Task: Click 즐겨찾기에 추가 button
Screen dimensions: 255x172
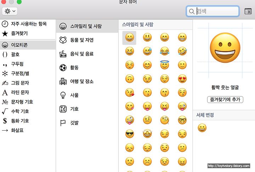Action: (x=225, y=99)
